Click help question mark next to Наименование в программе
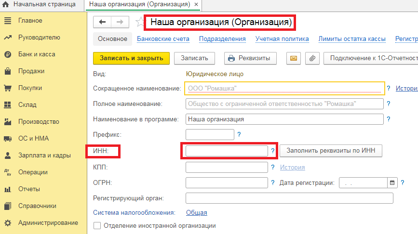This screenshot has width=418, height=234. click(389, 119)
